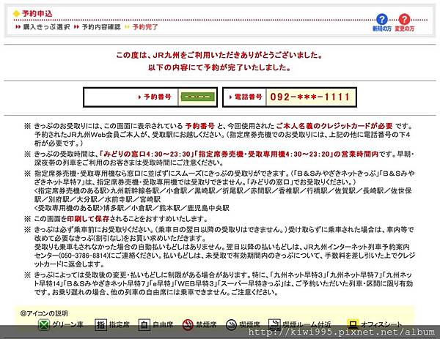Click the 予約内容確認 step
The width and height of the screenshot is (440, 339).
101,27
